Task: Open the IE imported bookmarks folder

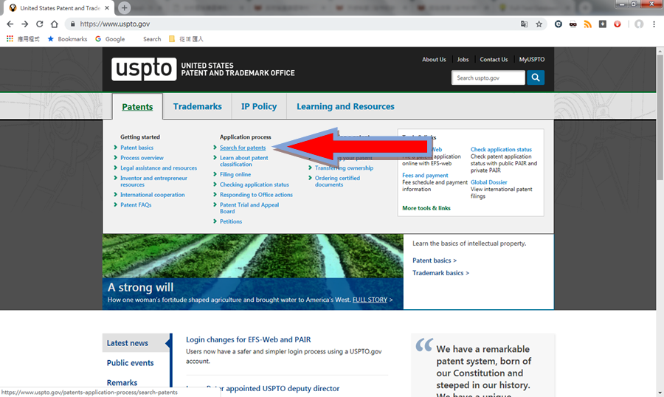Action: tap(186, 39)
